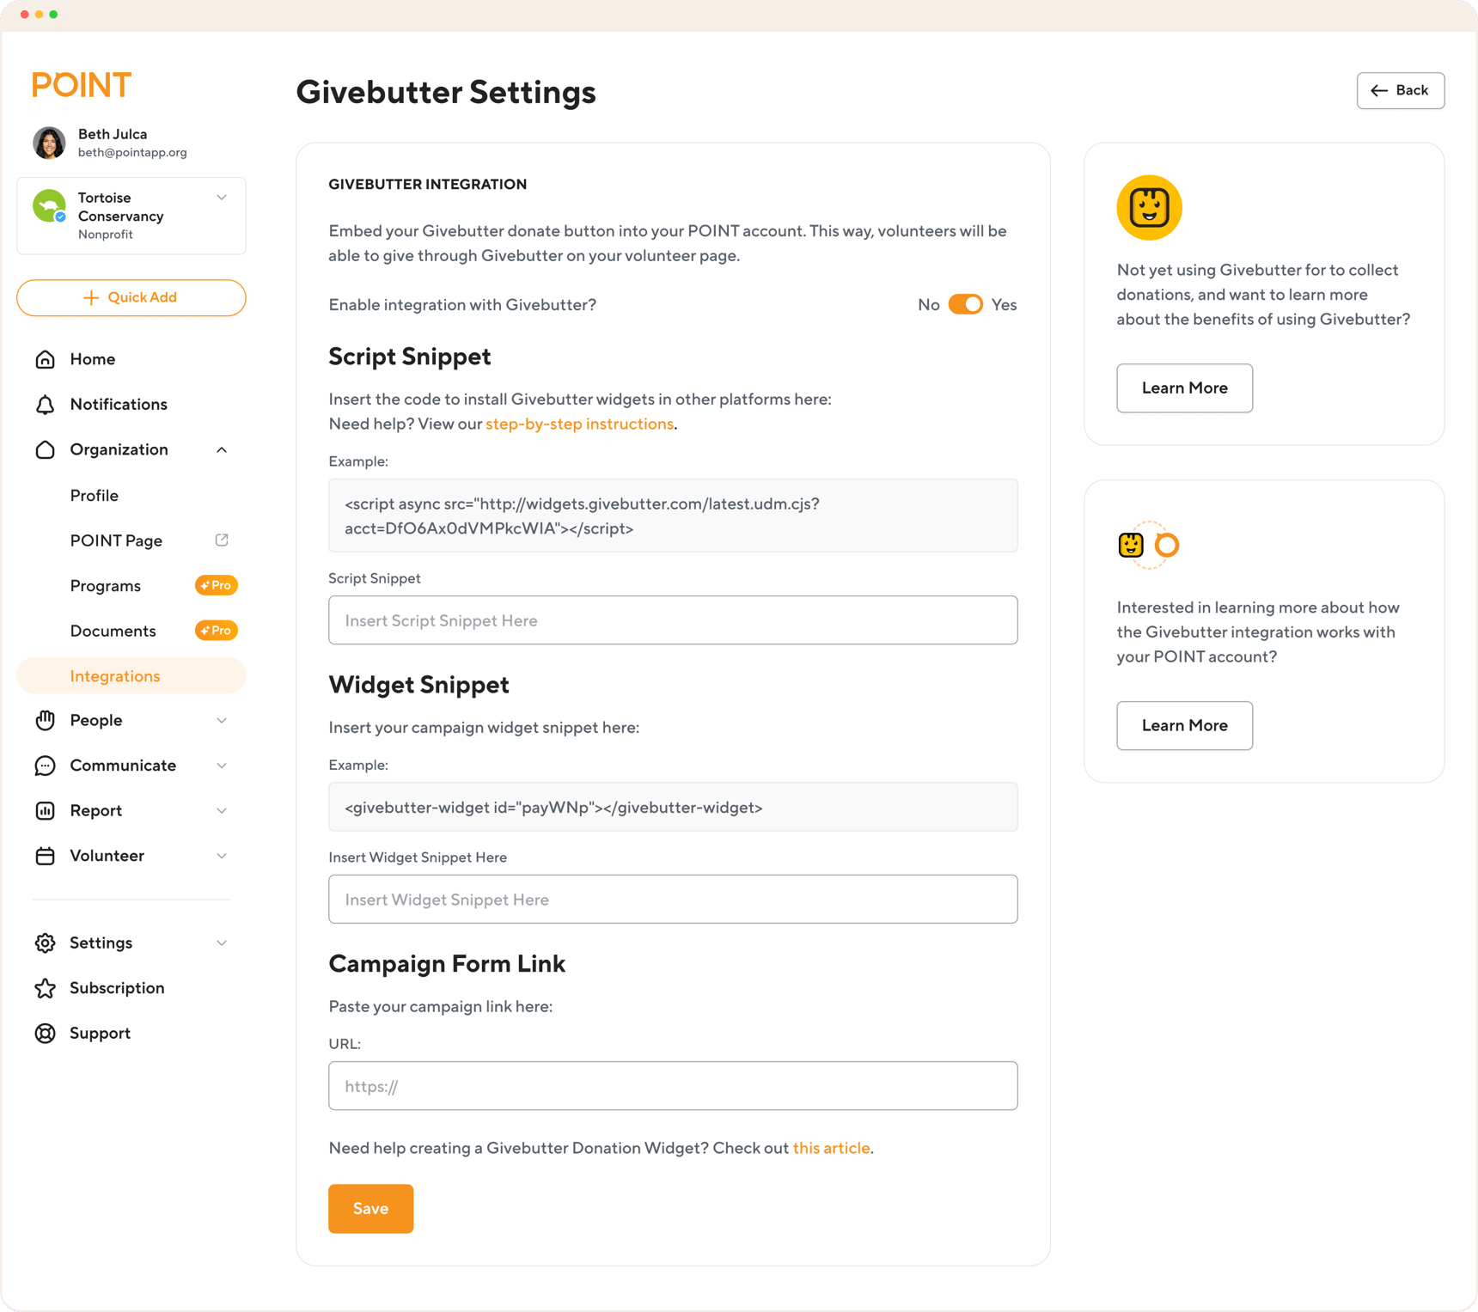The height and width of the screenshot is (1312, 1478).
Task: Select the Organization icon in the sidebar
Action: click(x=46, y=449)
